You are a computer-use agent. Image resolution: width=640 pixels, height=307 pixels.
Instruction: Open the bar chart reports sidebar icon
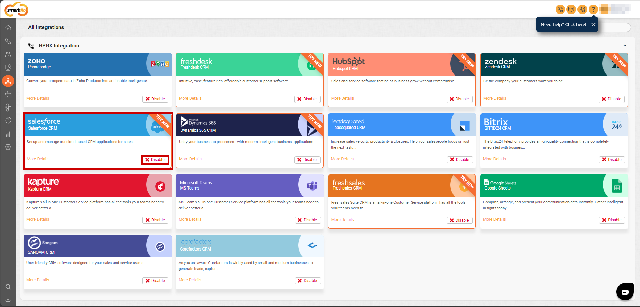point(8,134)
